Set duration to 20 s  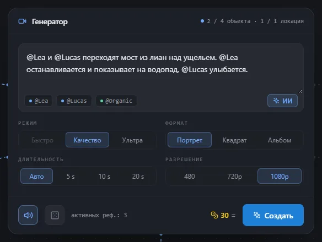pyautogui.click(x=138, y=176)
